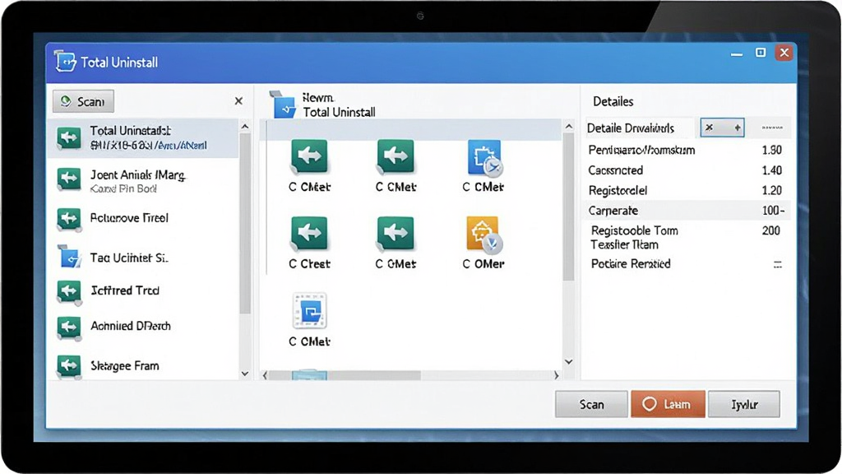The height and width of the screenshot is (474, 842).
Task: Click center panel scroll-down arrow
Action: click(x=569, y=362)
